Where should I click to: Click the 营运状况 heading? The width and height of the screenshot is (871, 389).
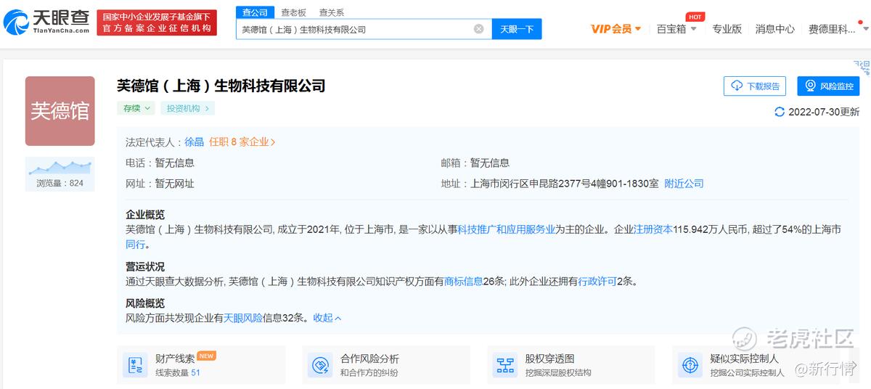(x=145, y=266)
